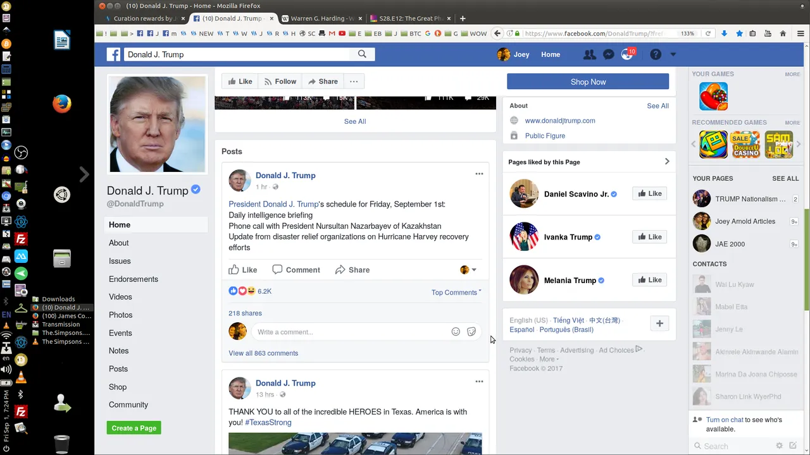Open Trash icon on the desktop
The image size is (810, 455).
61,444
